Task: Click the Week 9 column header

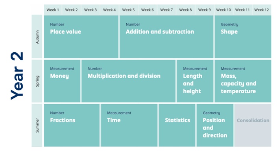Action: pos(204,10)
